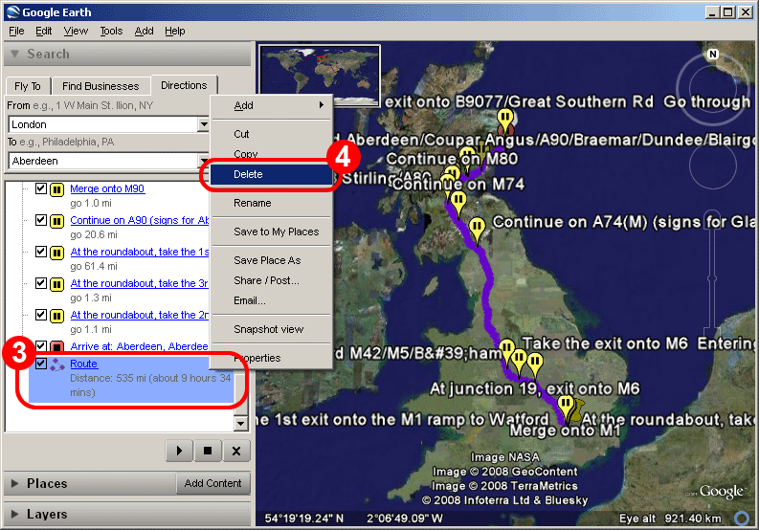Click the north N indicator on compass

[x=712, y=55]
